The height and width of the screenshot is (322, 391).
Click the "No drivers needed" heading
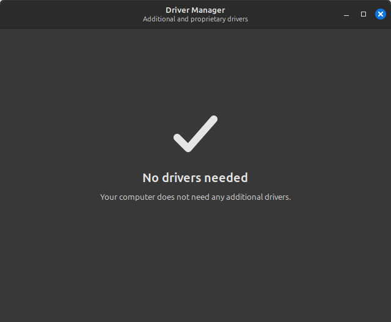[x=195, y=178]
